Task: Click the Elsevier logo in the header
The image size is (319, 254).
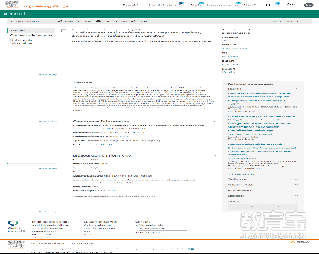Action: (11, 4)
